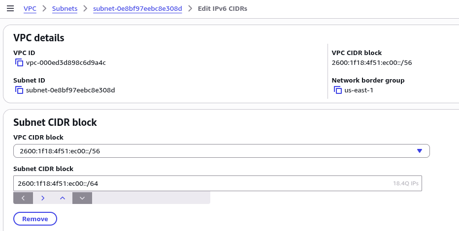Focus the Subnet CIDR block input field
The height and width of the screenshot is (231, 459).
[218, 183]
